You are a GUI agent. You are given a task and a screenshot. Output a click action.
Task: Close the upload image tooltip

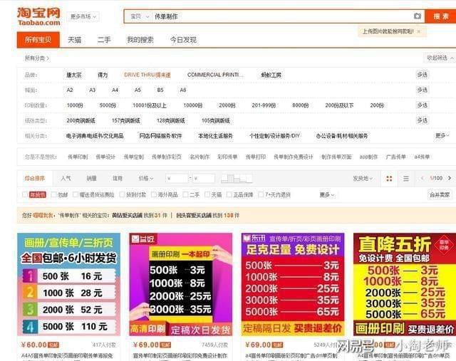419,31
